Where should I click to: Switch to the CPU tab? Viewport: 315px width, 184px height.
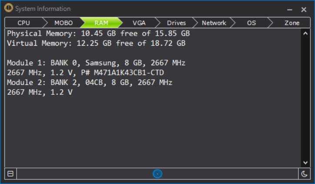point(23,23)
